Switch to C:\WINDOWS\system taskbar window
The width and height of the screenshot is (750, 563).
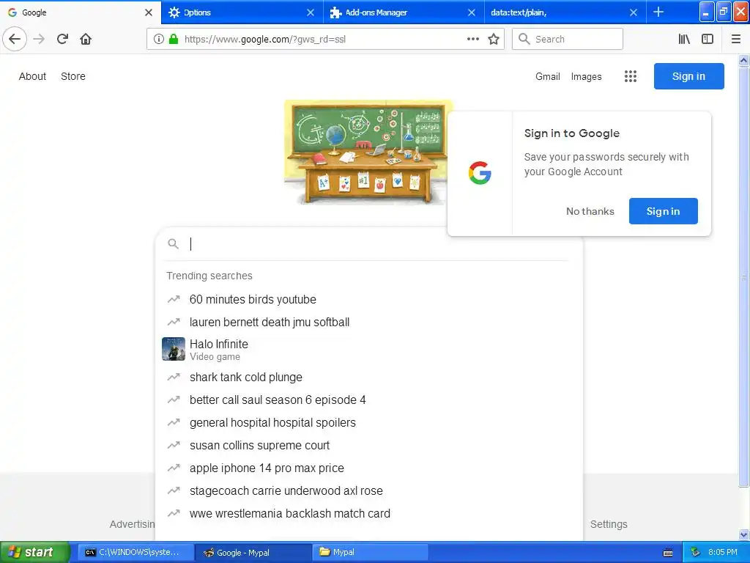(135, 552)
